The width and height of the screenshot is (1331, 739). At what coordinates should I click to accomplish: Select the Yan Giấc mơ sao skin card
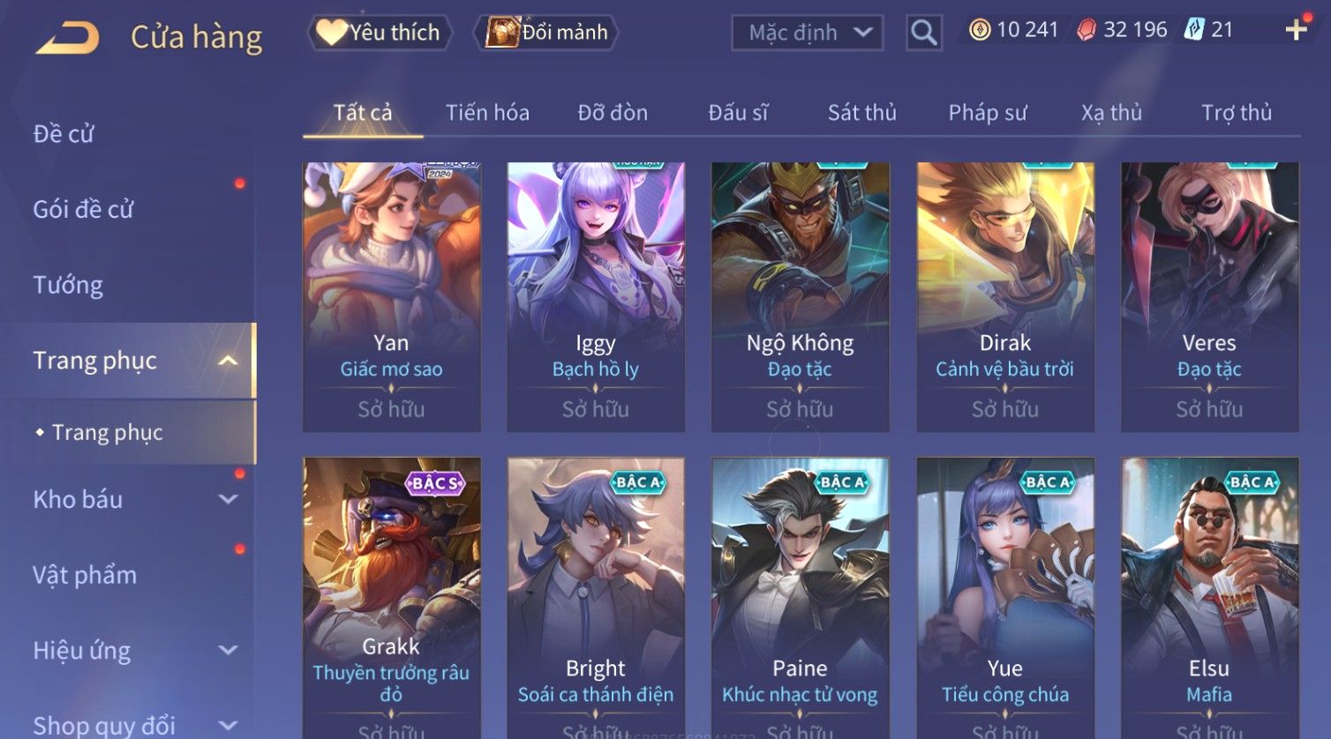click(x=391, y=297)
